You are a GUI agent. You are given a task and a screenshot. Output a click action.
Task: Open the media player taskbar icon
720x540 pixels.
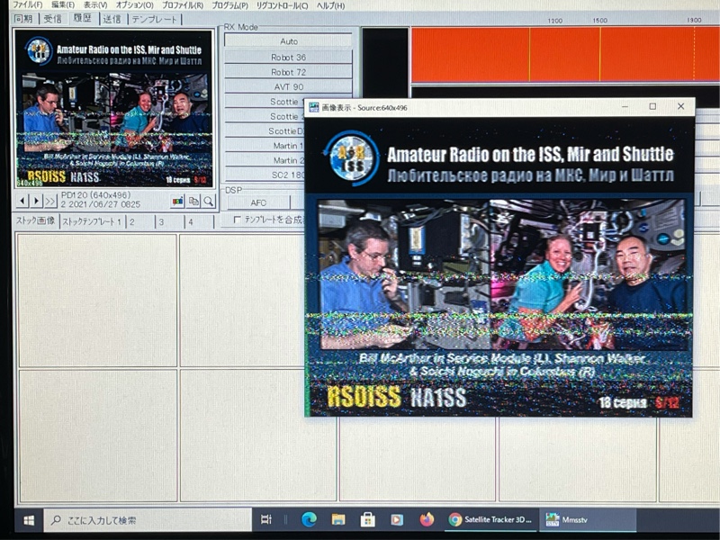[x=397, y=520]
